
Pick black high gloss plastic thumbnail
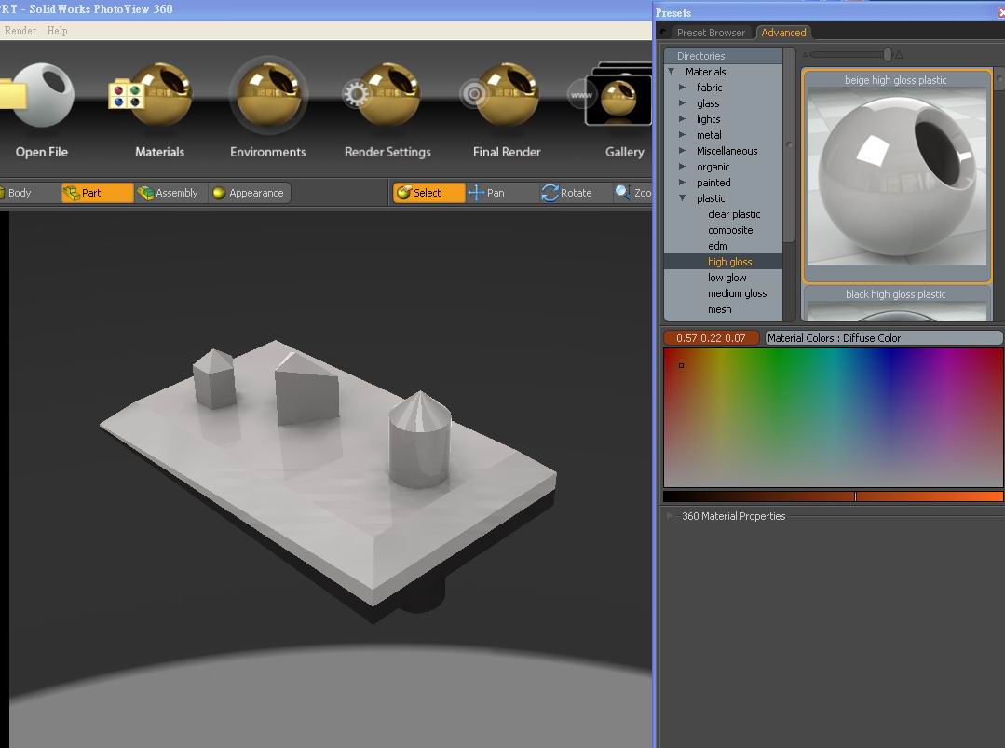tap(896, 303)
